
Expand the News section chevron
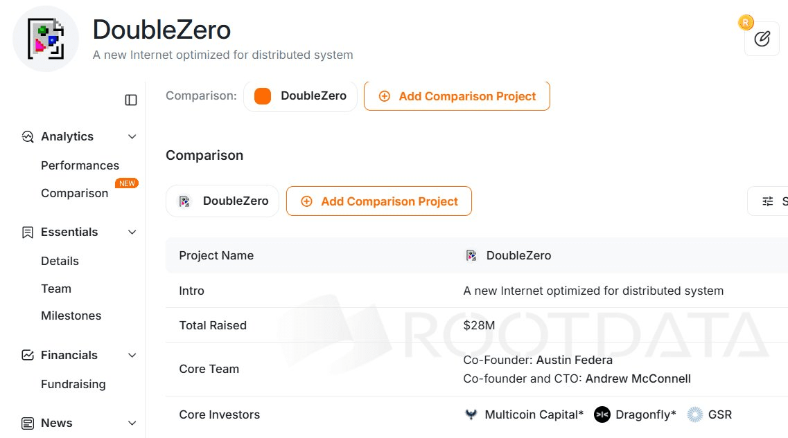132,423
